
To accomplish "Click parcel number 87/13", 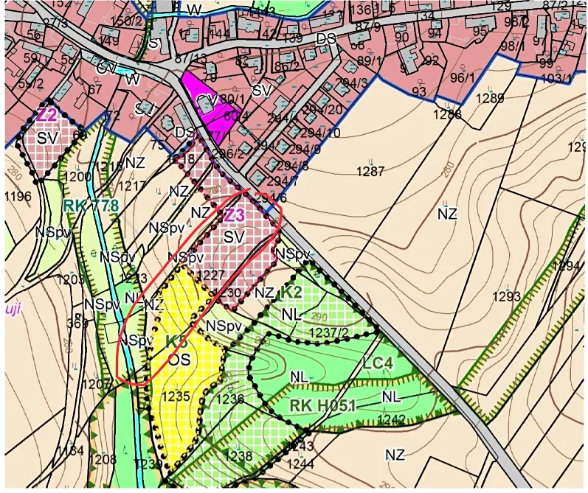I will pyautogui.click(x=191, y=58).
